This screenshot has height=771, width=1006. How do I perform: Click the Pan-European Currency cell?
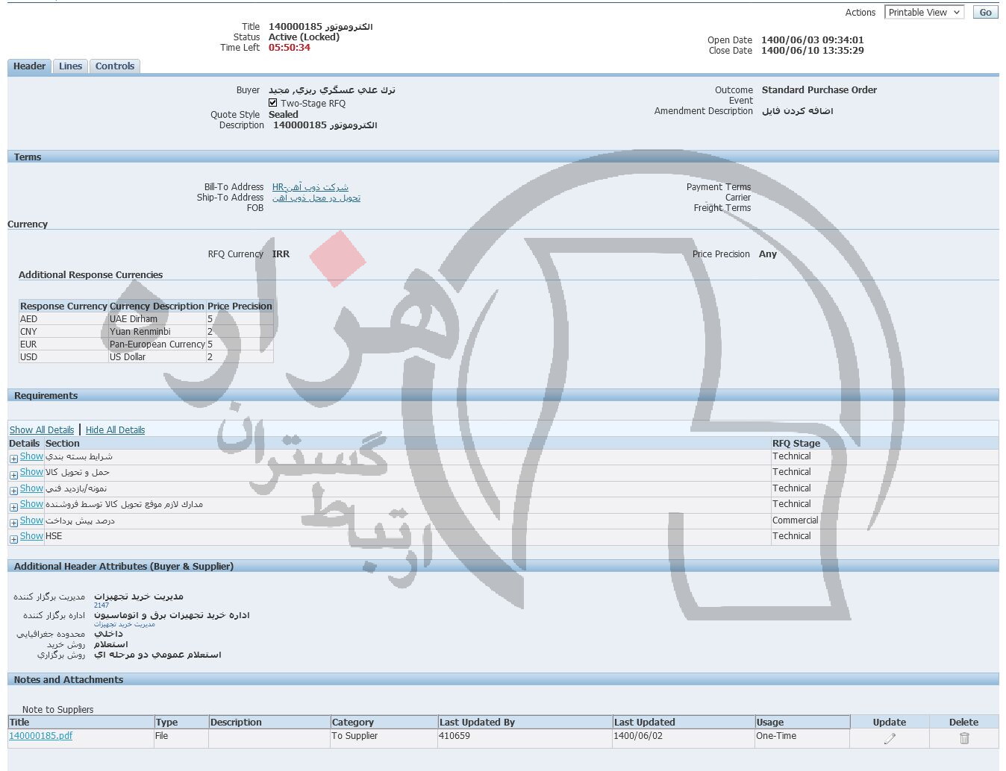pos(157,344)
